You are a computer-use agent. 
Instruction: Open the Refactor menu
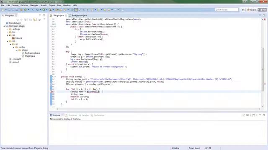[24, 5]
